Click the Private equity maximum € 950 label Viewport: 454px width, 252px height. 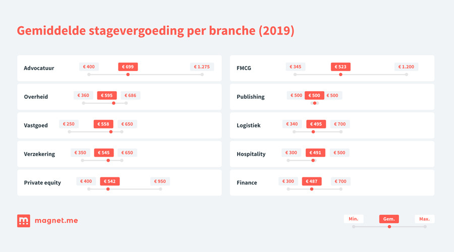point(160,181)
